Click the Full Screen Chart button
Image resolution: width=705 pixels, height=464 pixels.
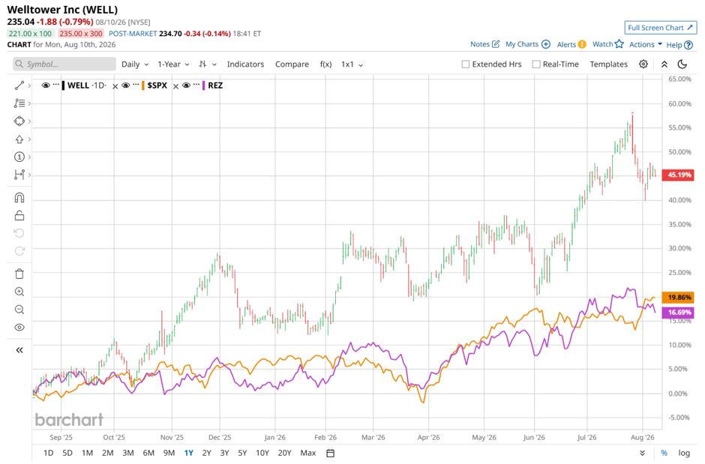(x=661, y=28)
